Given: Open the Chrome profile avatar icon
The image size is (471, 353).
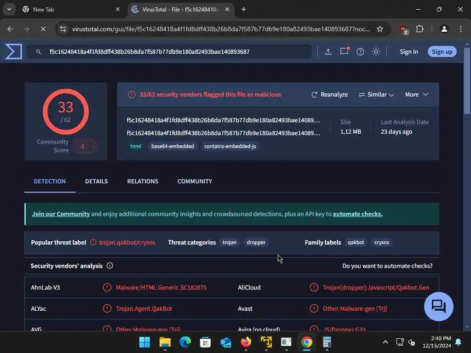Looking at the screenshot, I should pyautogui.click(x=444, y=29).
